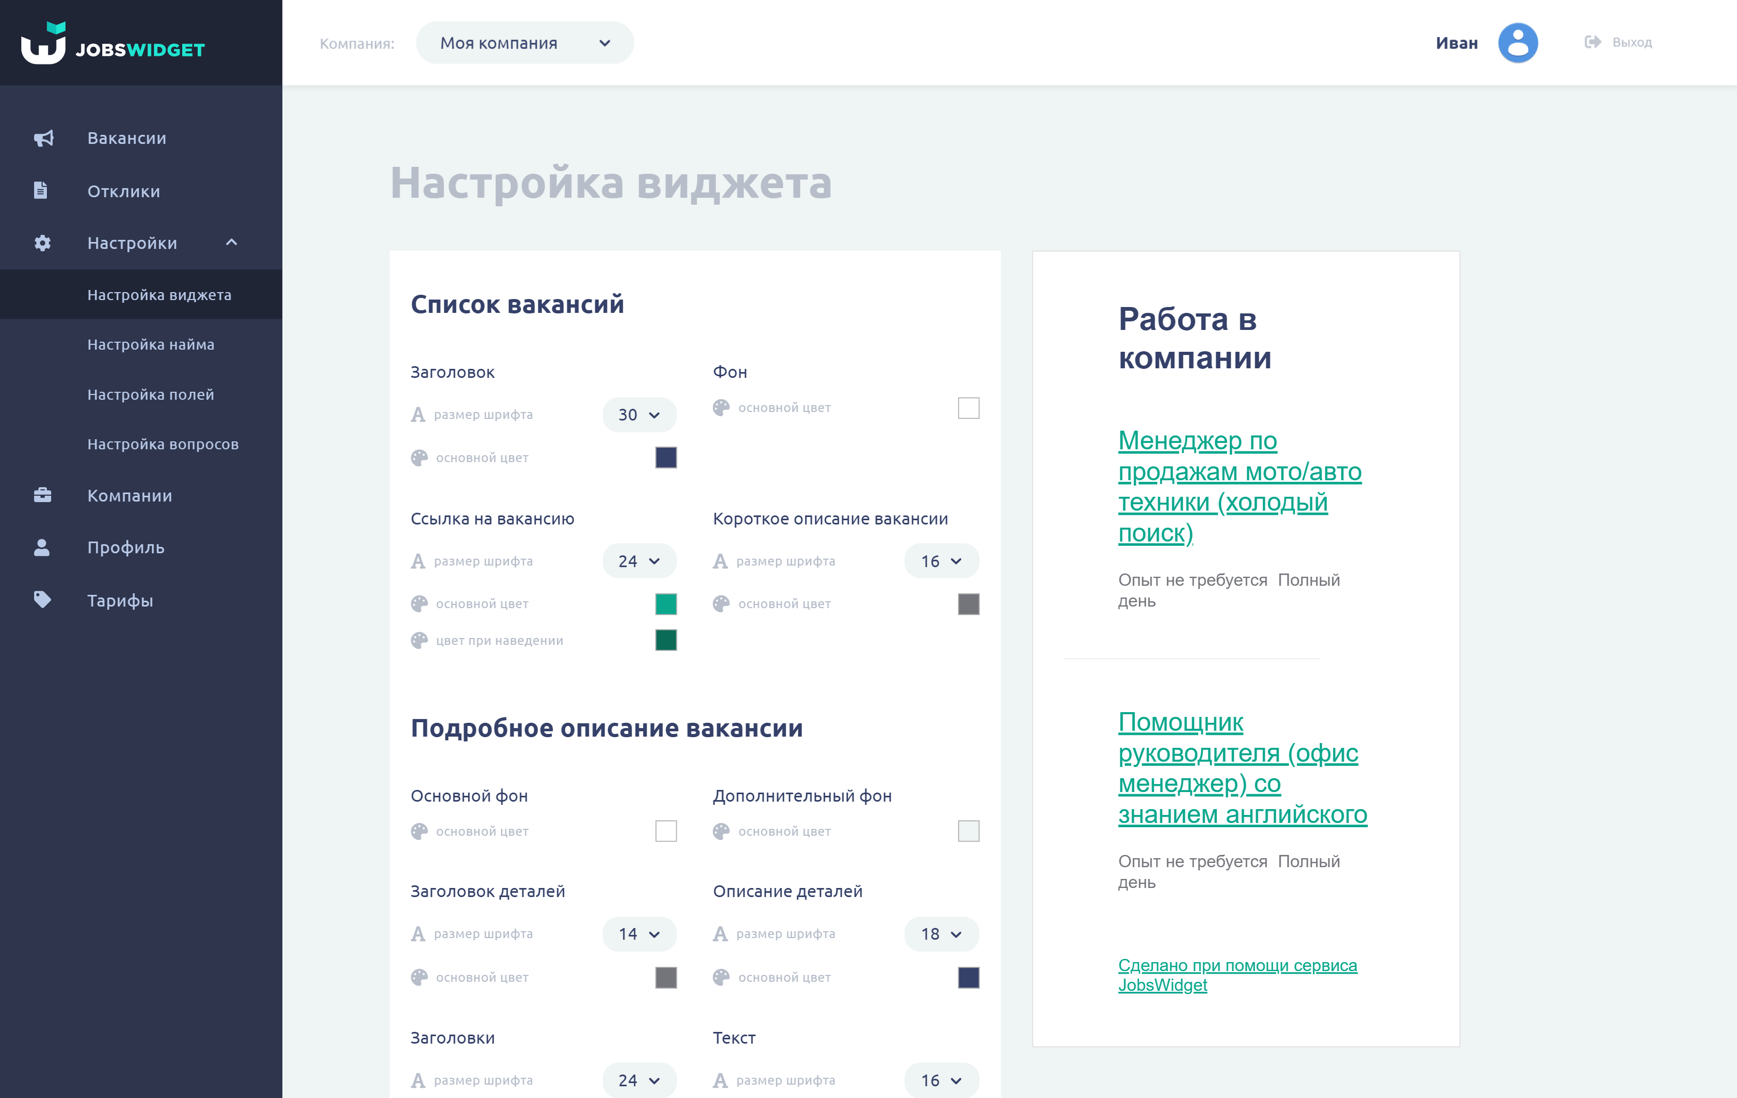The image size is (1737, 1098).
Task: Click white Фон main color swatch
Action: 968,408
